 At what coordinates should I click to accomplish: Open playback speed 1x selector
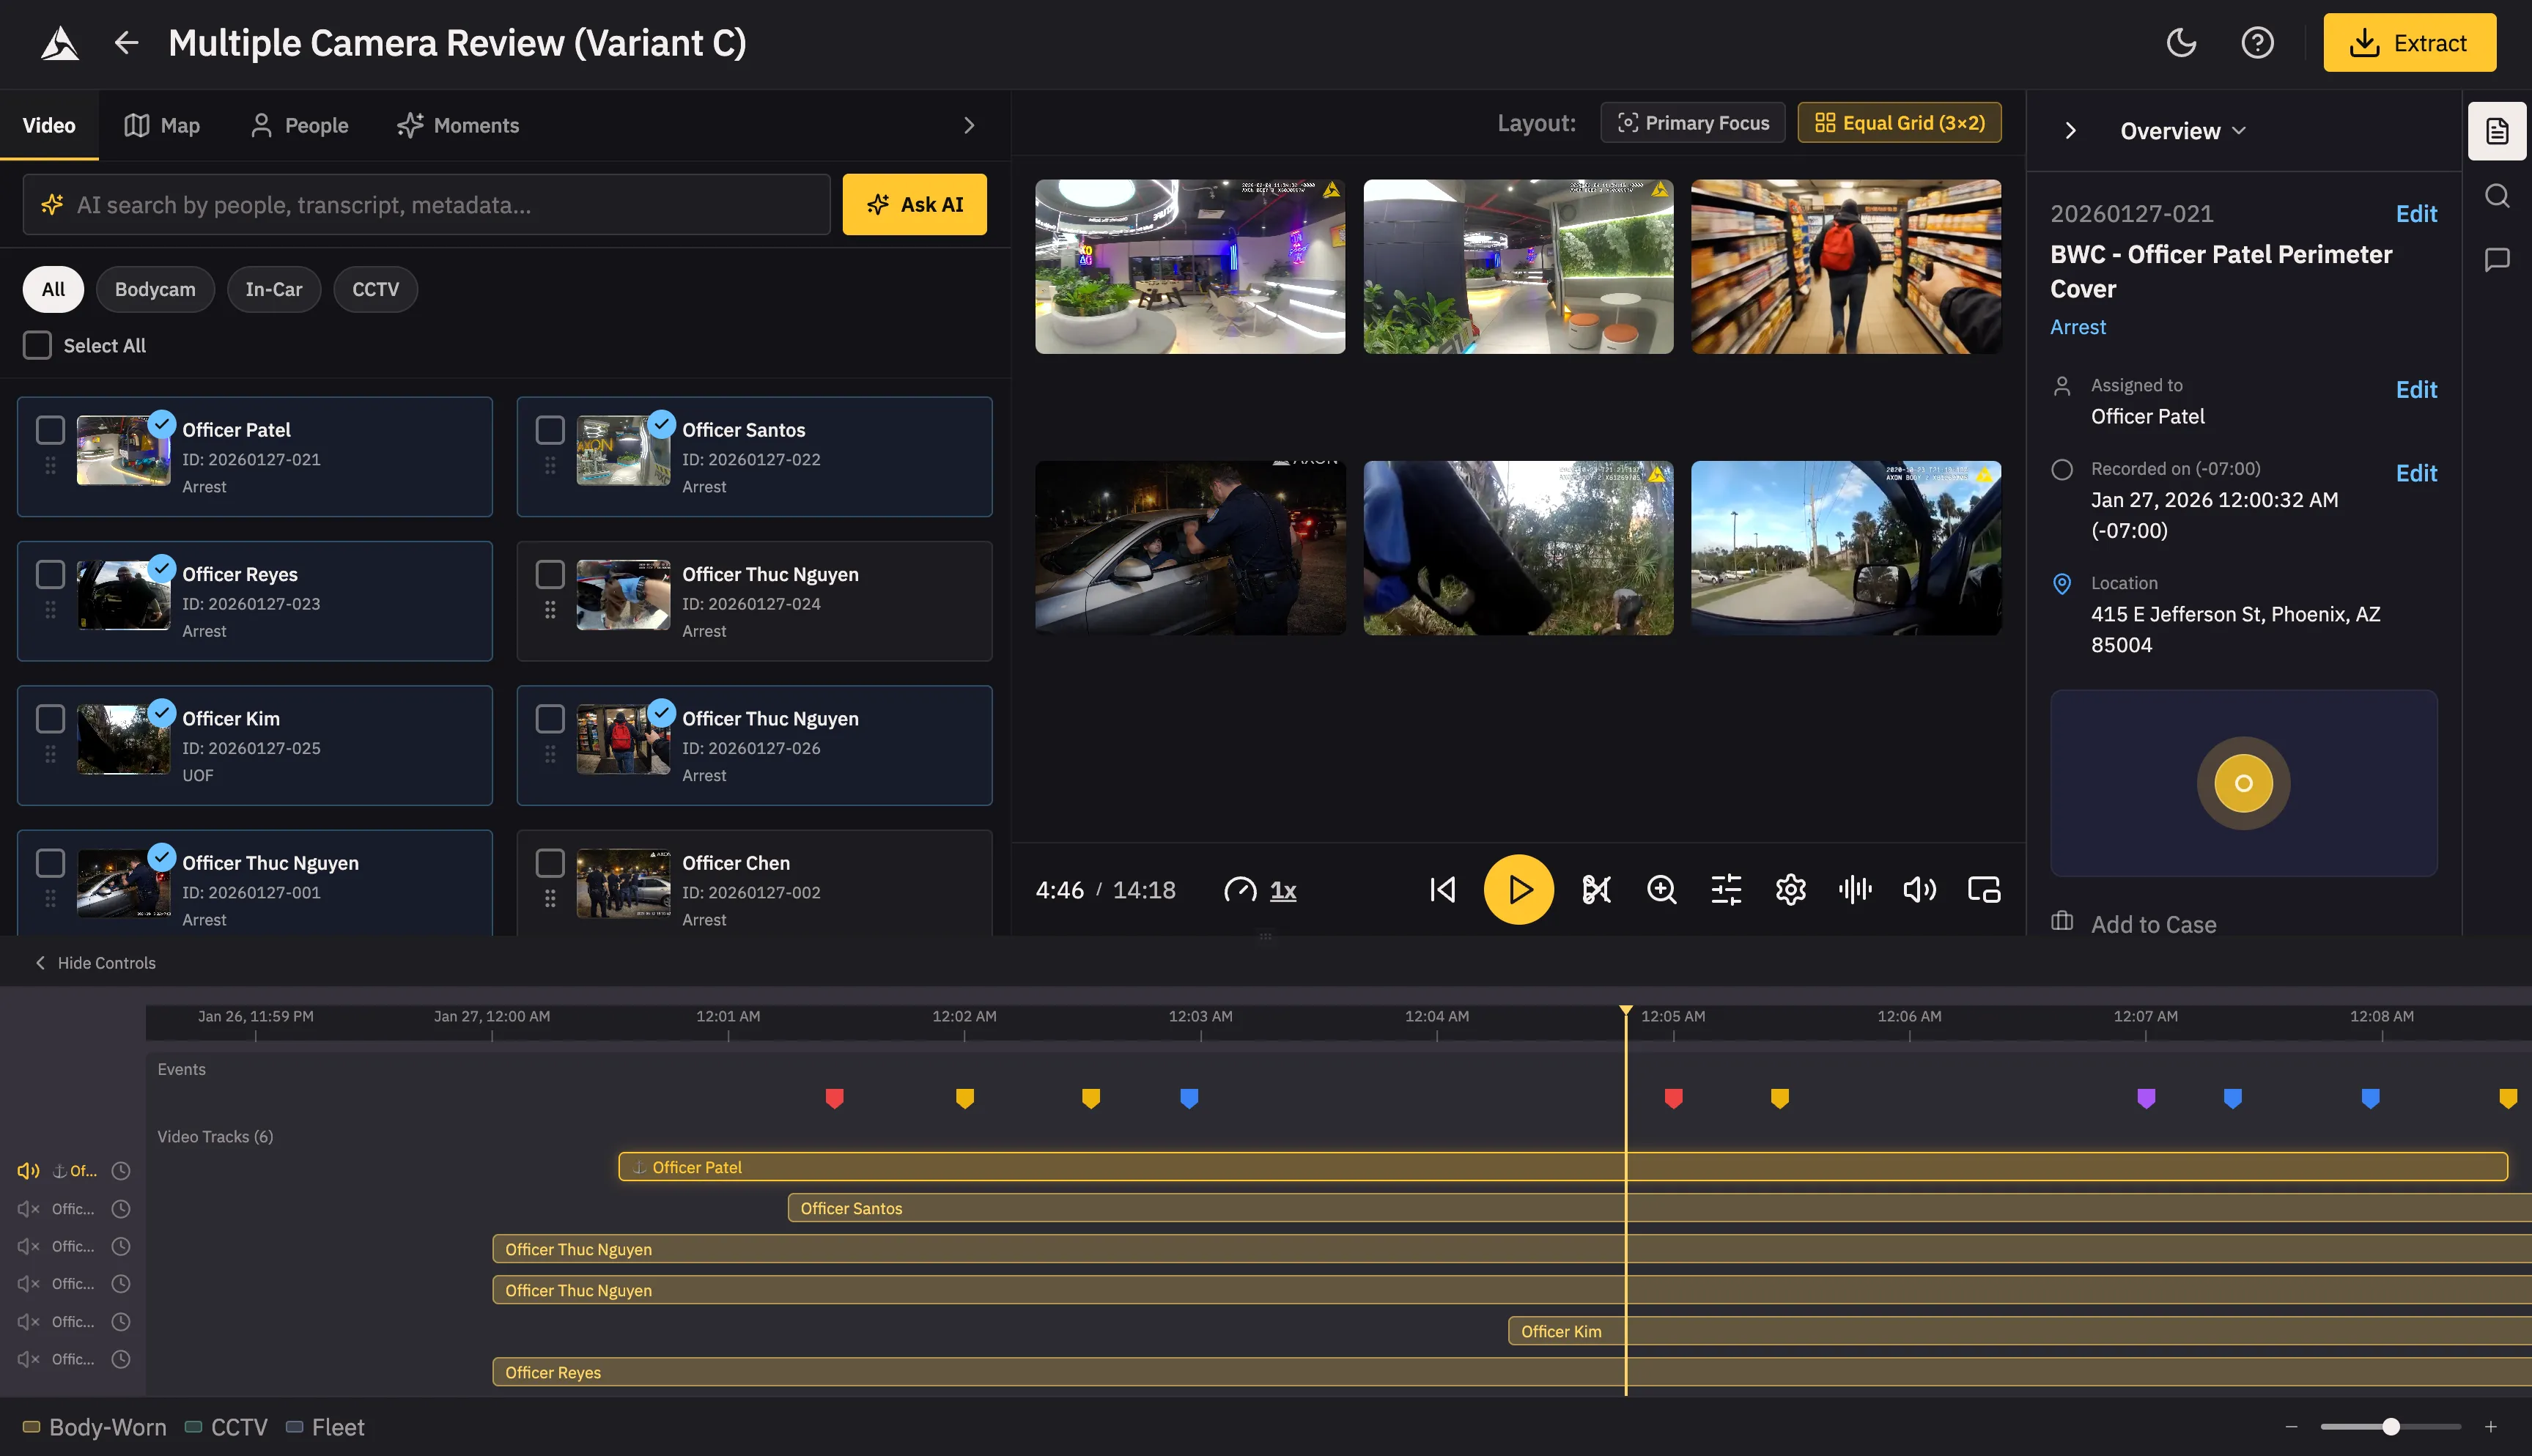pyautogui.click(x=1282, y=890)
